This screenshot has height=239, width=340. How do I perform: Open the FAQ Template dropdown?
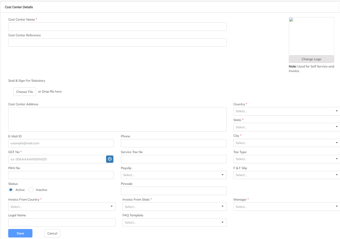click(175, 223)
